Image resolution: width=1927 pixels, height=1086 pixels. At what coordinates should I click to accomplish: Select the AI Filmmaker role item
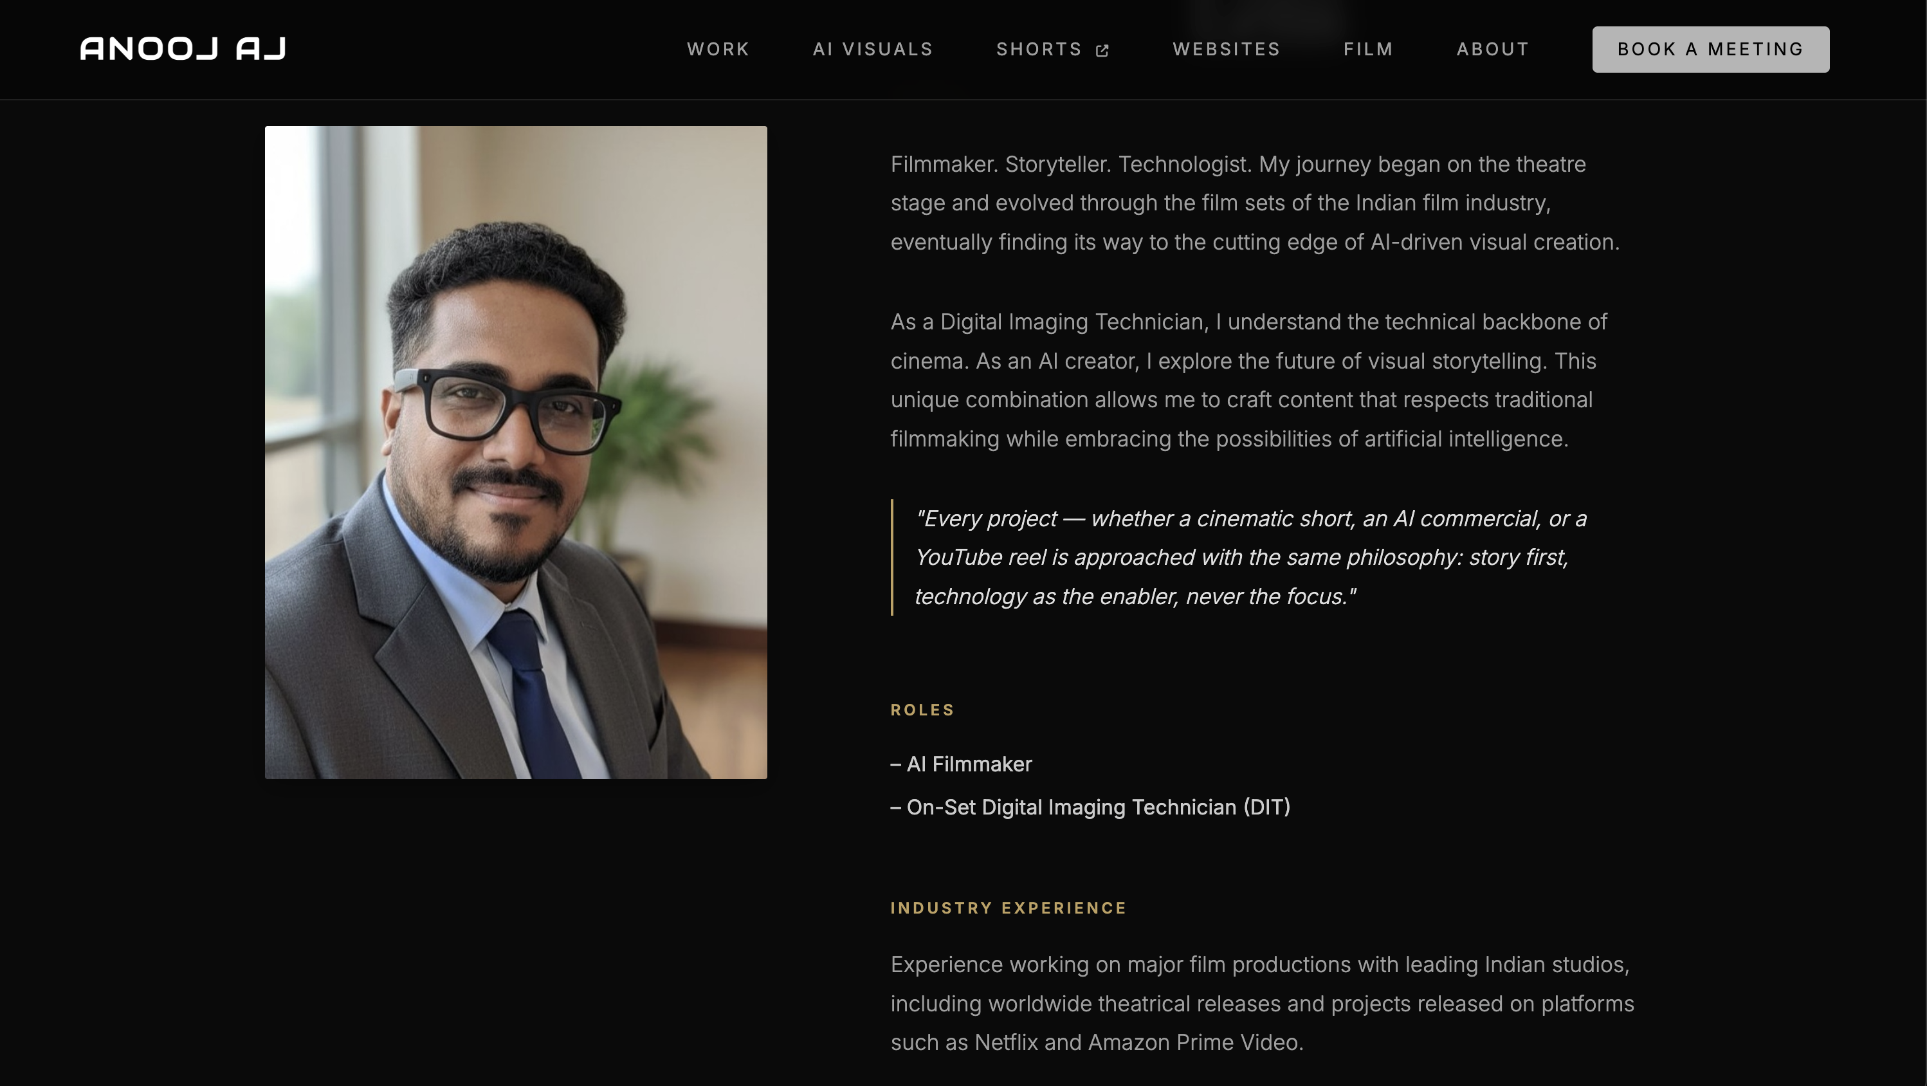962,764
